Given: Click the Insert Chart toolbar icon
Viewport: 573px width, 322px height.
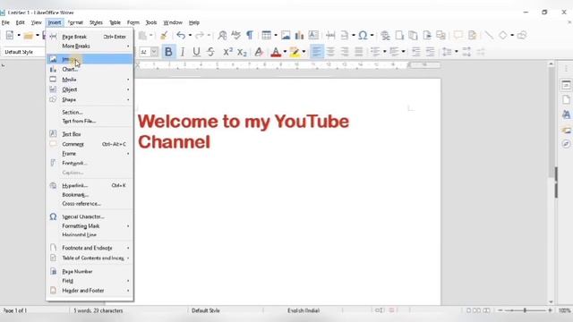Looking at the screenshot, I should [x=299, y=35].
